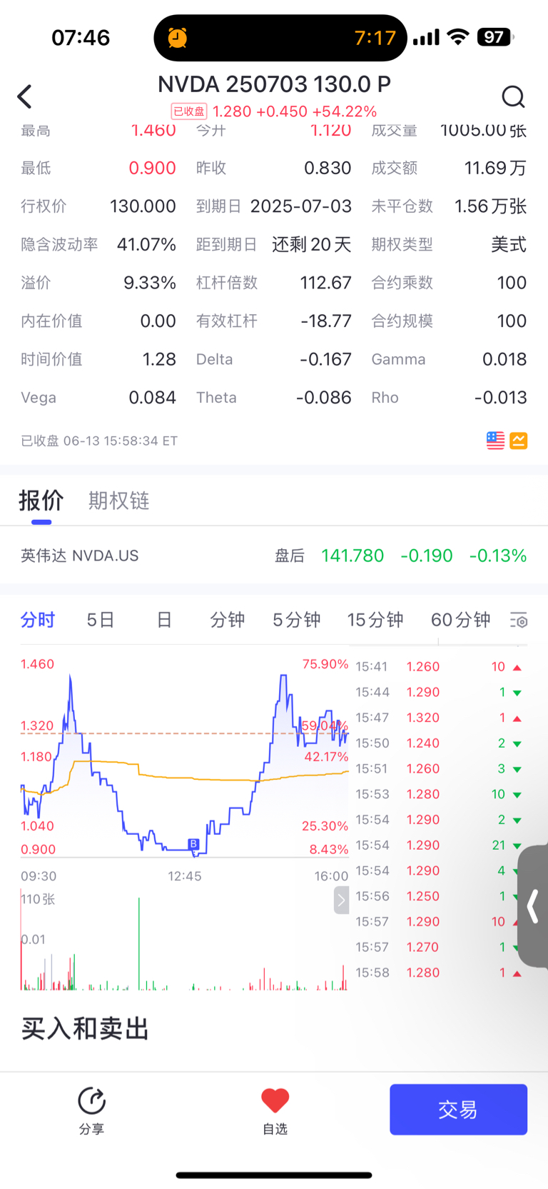Toggle the red heart 自选 favorite
This screenshot has height=1189, width=548.
[x=275, y=1111]
